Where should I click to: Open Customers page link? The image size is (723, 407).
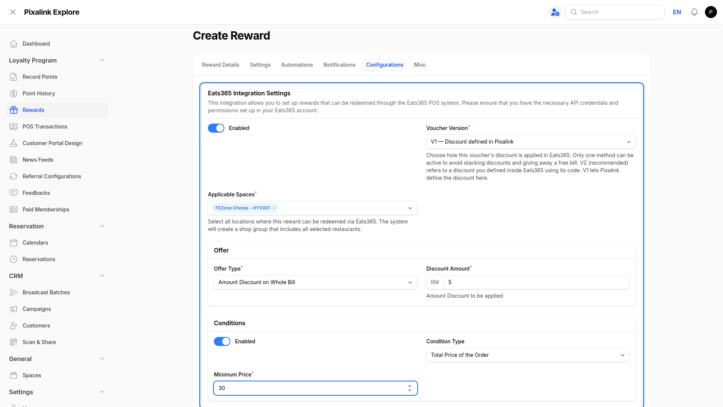coord(57,326)
